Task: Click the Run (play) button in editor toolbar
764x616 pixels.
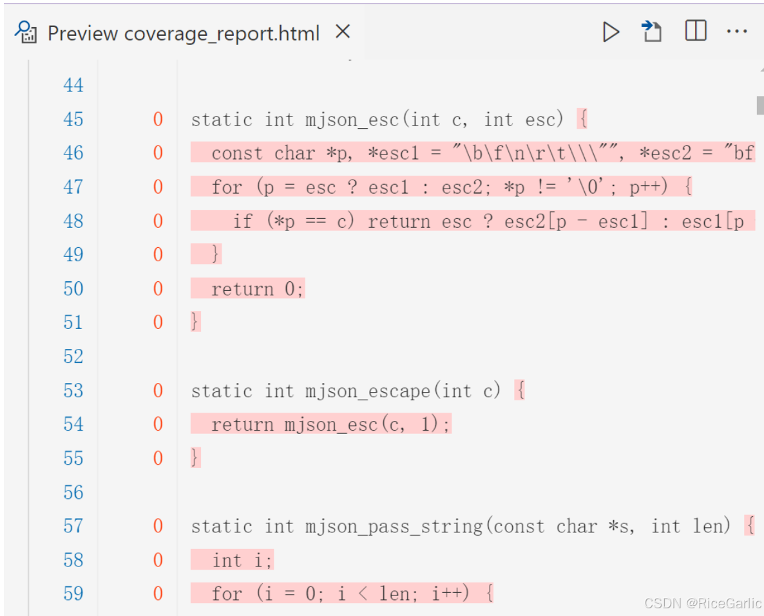Action: pyautogui.click(x=611, y=32)
